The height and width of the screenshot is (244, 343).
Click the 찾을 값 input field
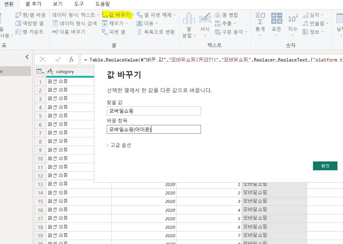tap(154, 111)
